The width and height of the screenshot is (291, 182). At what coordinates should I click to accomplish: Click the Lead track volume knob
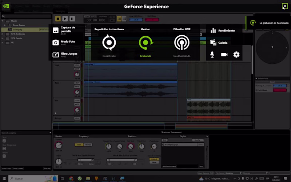77,75
